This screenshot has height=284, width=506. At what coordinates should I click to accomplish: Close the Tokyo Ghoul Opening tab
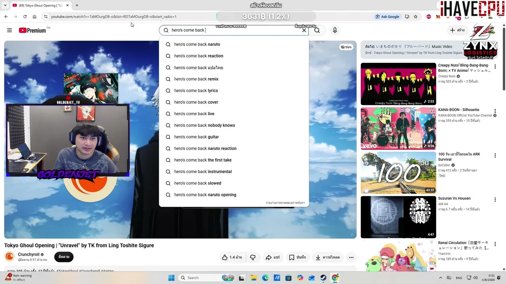pyautogui.click(x=68, y=6)
